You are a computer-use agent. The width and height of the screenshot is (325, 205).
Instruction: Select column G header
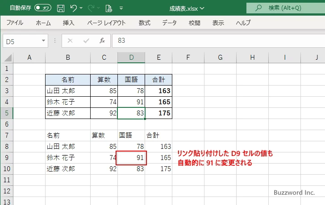tap(221, 57)
